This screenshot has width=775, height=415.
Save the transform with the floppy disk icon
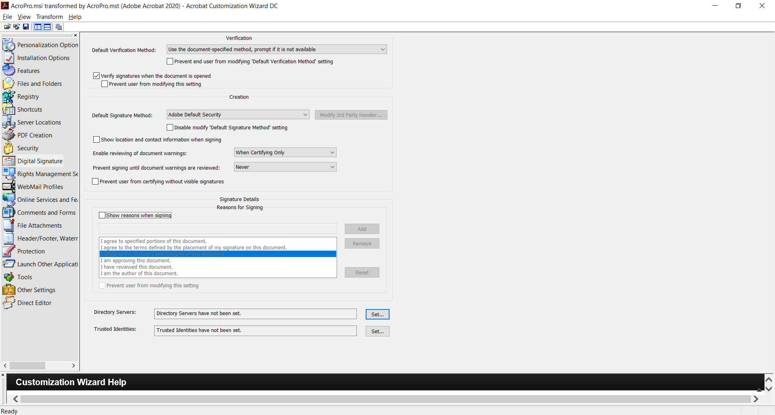point(26,27)
